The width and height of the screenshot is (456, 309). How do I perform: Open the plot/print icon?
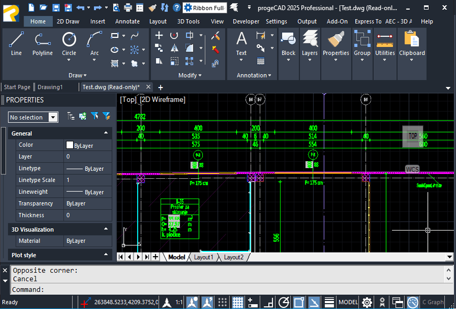coord(127,7)
